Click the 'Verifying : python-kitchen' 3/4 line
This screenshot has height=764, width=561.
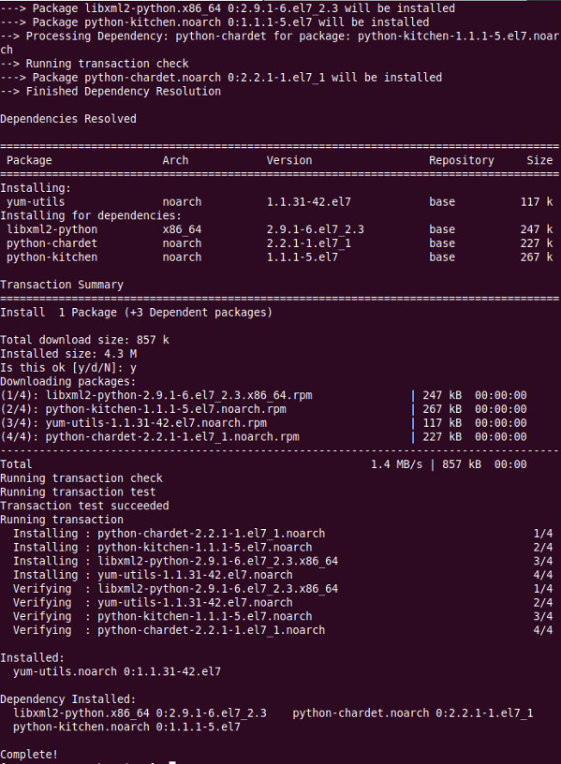pos(283,616)
